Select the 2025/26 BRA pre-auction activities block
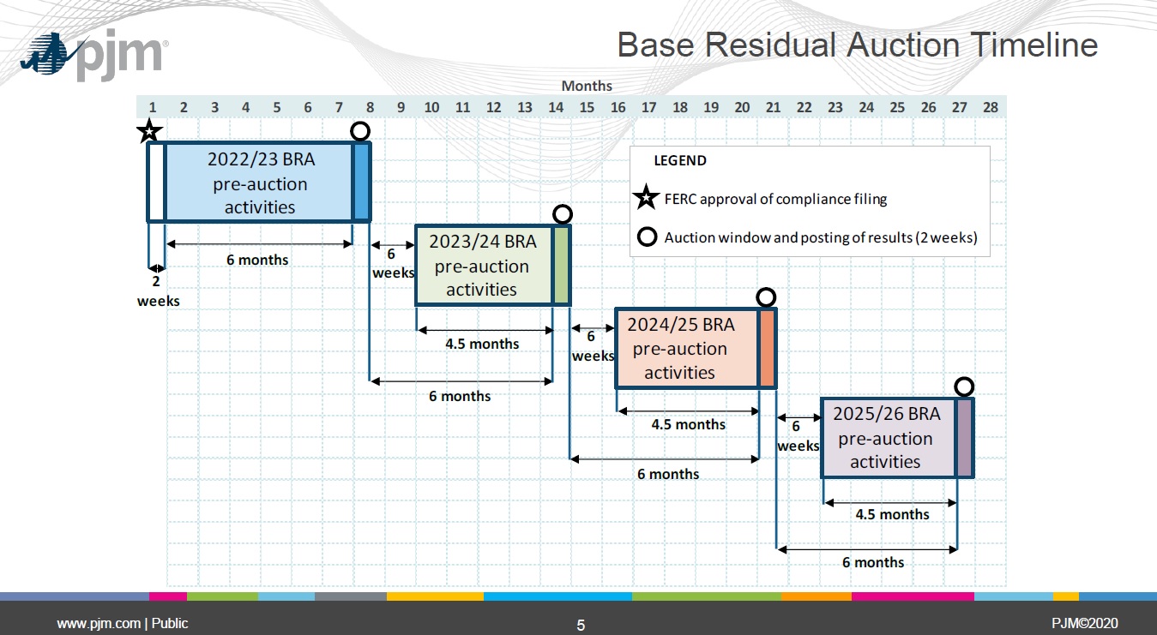The image size is (1157, 635). point(889,437)
